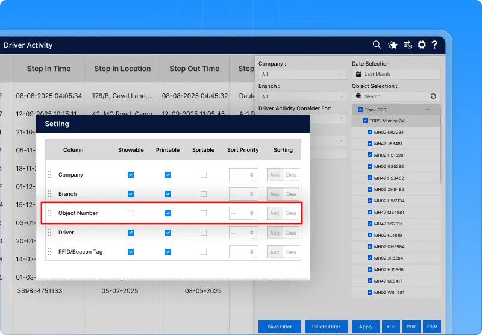Click the Apply button
Screen dimensions: 482x335
366,327
